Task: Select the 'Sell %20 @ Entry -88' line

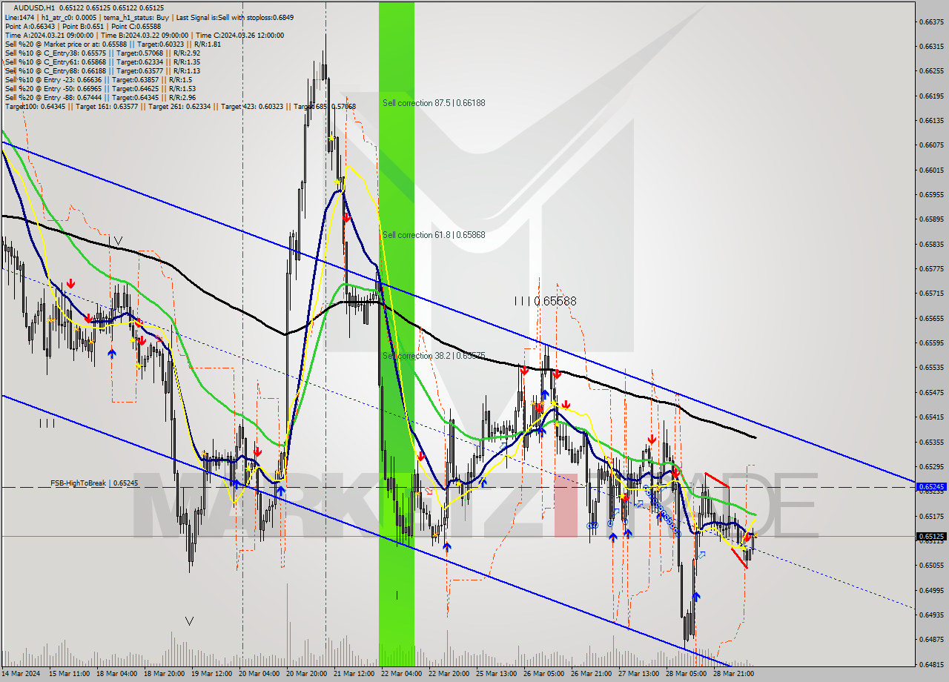Action: click(x=100, y=97)
